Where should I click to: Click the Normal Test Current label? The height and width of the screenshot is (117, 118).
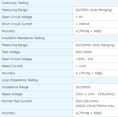tap(17, 101)
